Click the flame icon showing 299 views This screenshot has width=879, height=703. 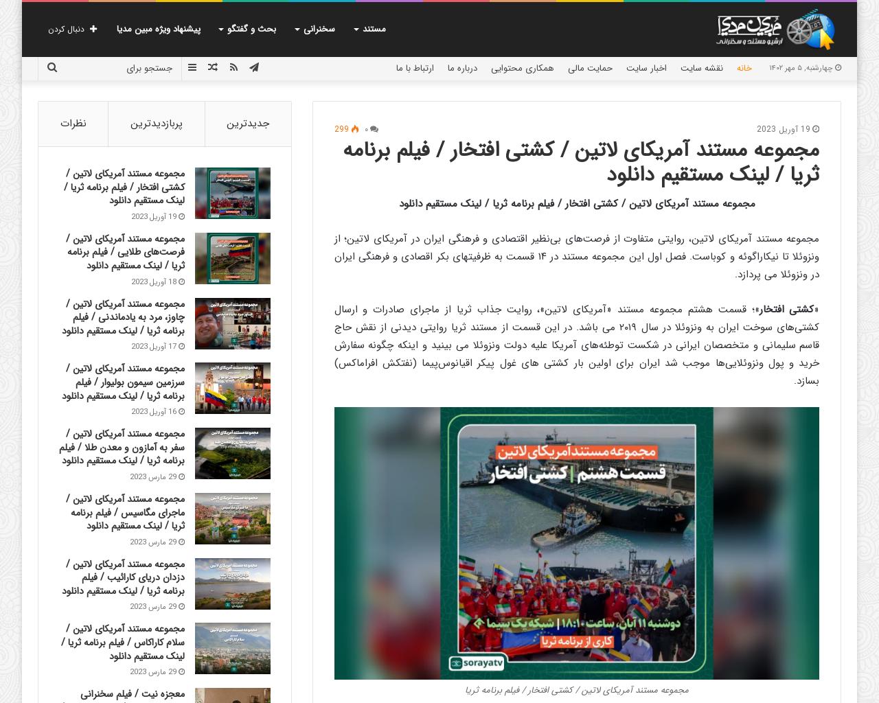tap(347, 128)
